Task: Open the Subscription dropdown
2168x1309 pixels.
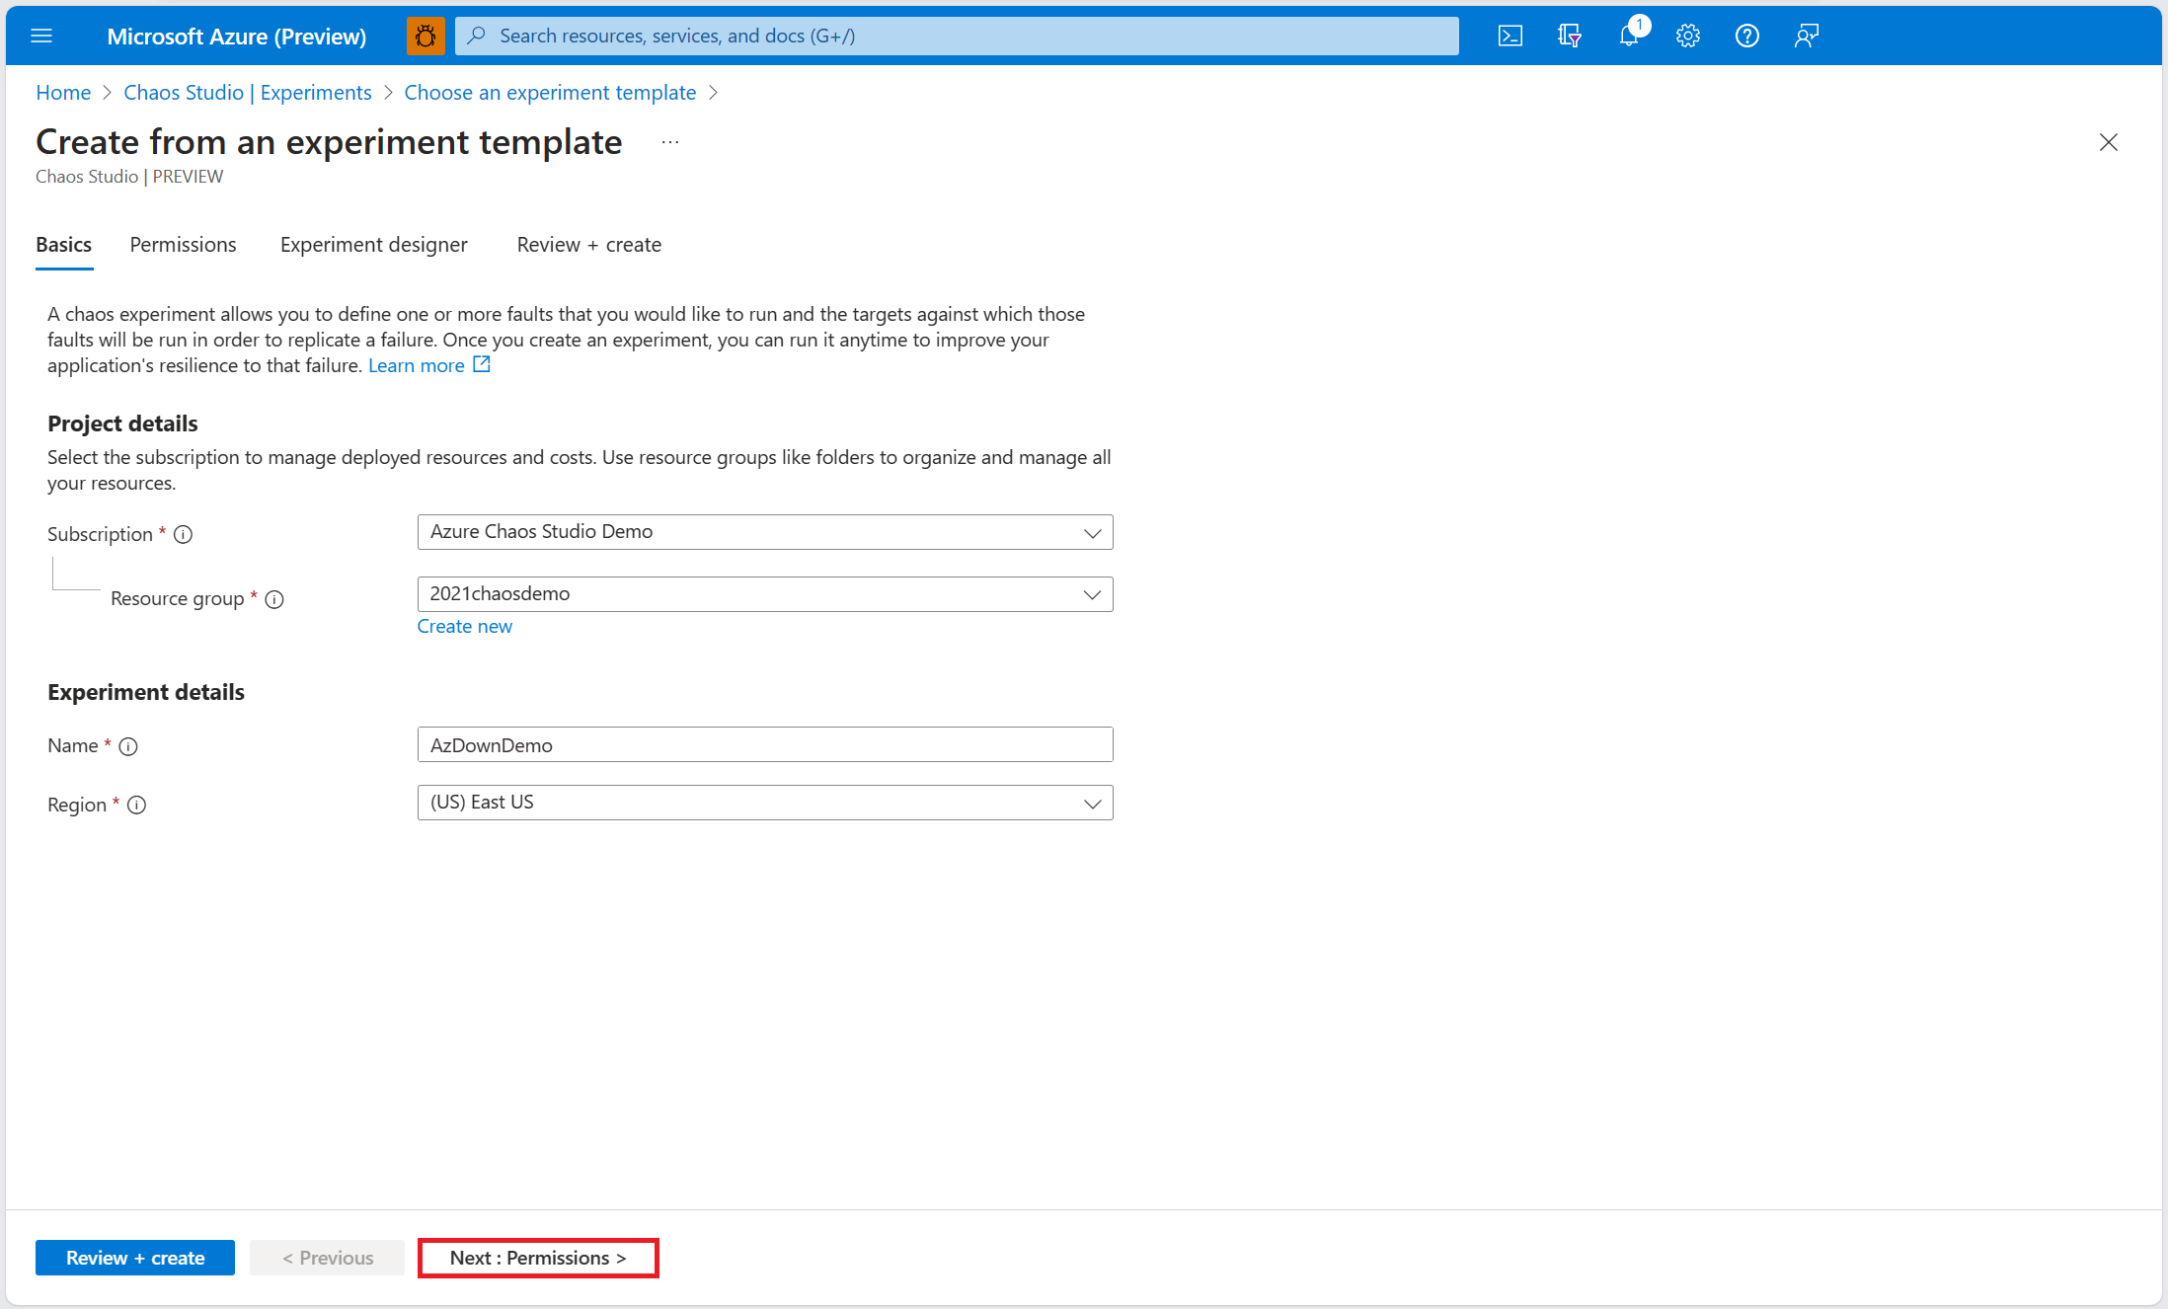Action: 1092,532
